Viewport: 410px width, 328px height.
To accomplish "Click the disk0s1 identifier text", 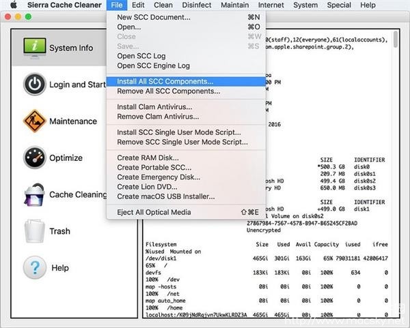I will pos(365,174).
